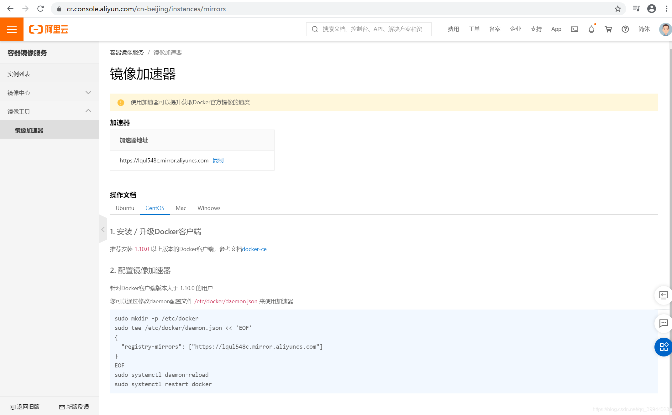Click the search box for docs and console
This screenshot has height=415, width=672.
point(369,29)
